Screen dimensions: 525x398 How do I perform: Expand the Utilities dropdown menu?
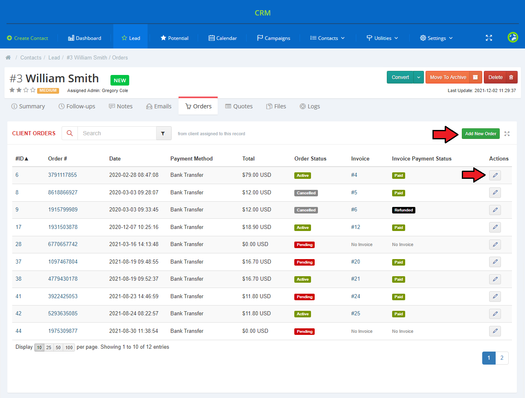[x=382, y=38]
